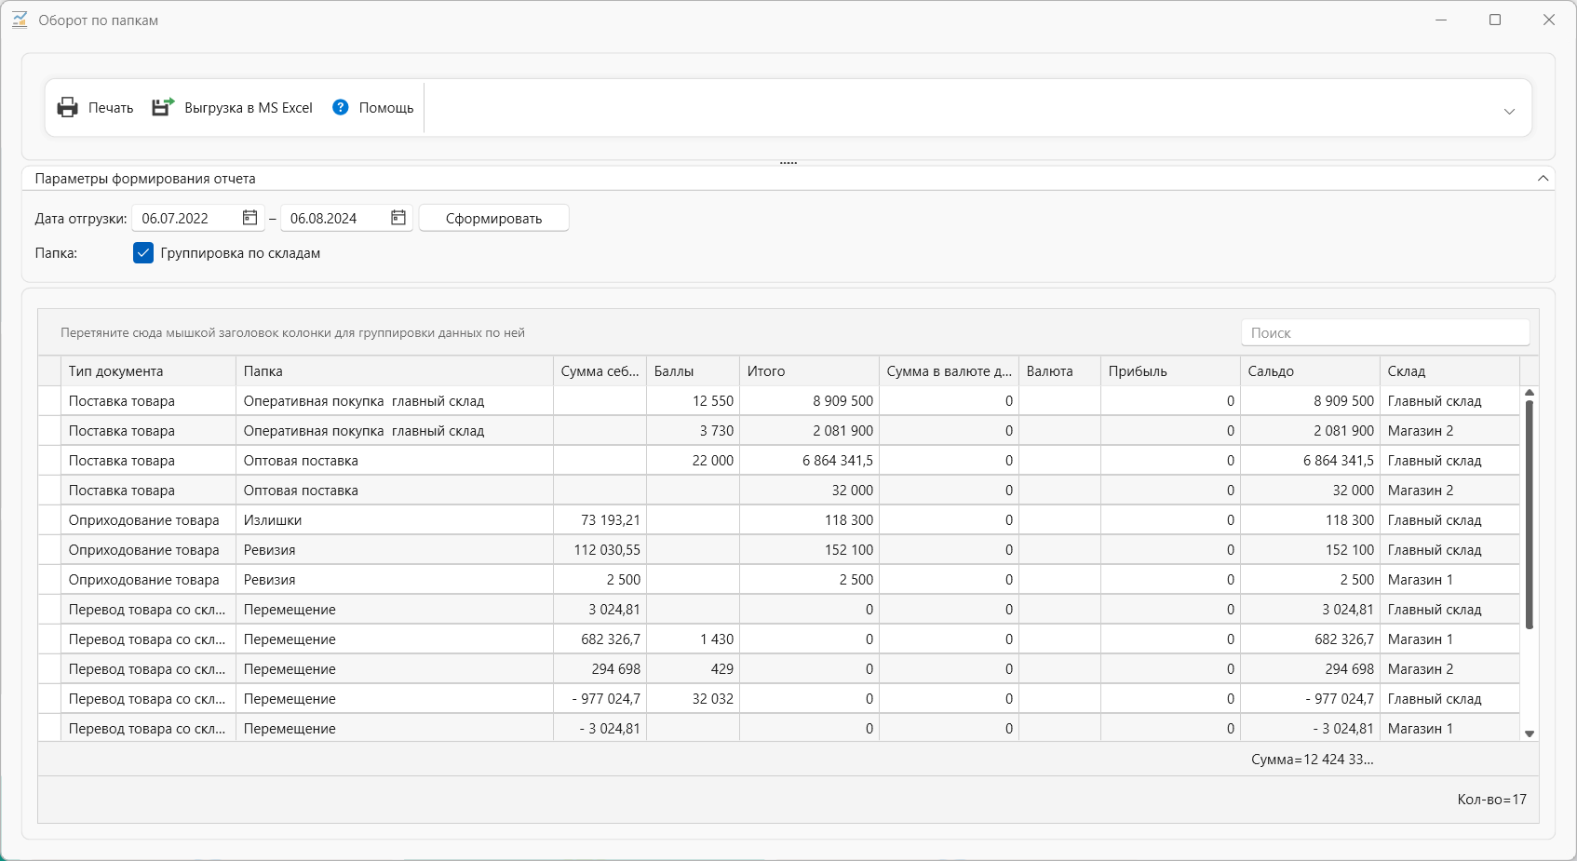Screen dimensions: 1577x861
Task: Sort by Папка column header
Action: [x=395, y=371]
